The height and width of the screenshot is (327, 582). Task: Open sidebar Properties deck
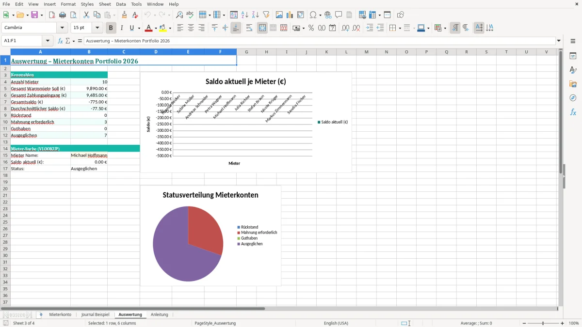point(573,56)
